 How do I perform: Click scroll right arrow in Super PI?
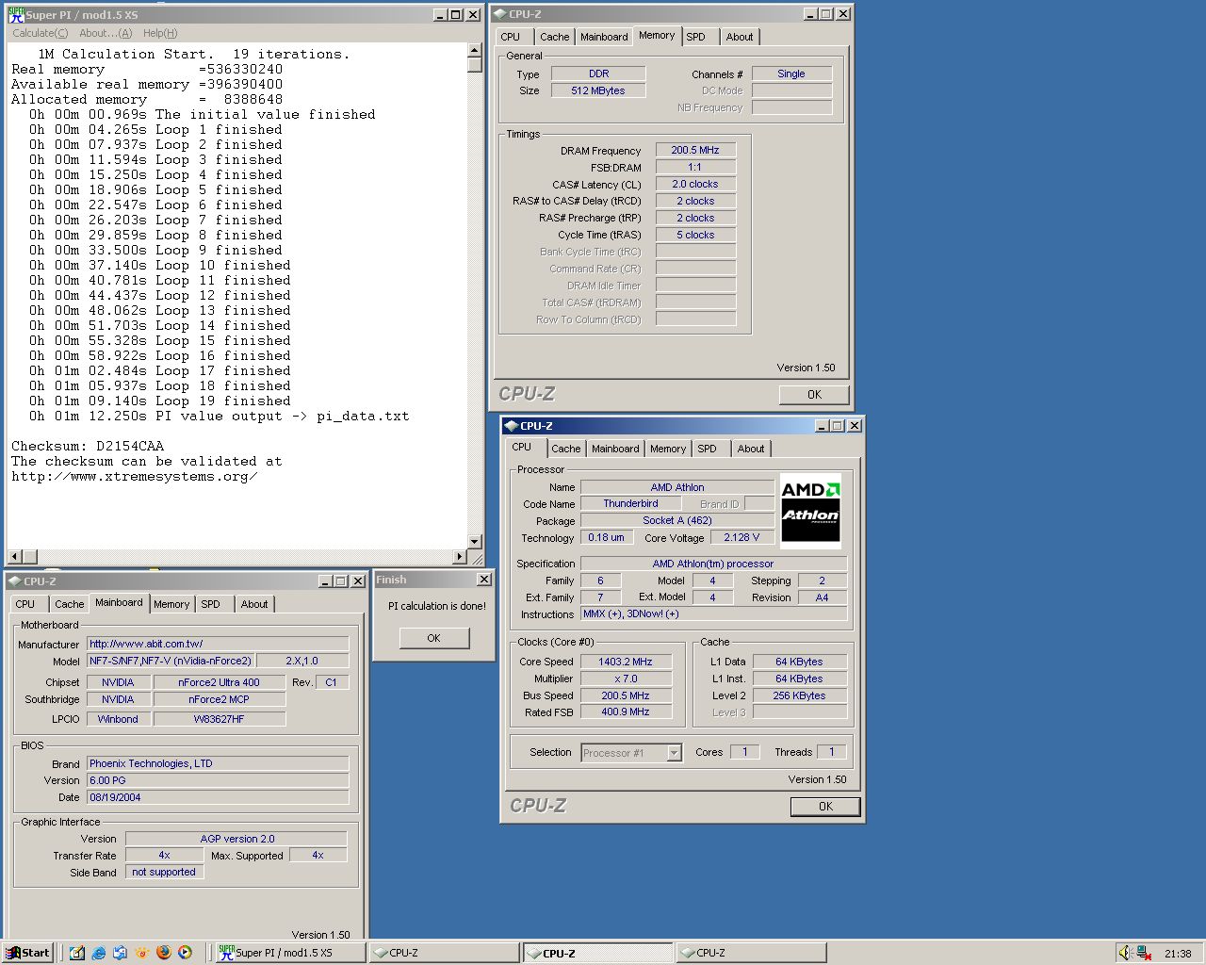[x=460, y=557]
